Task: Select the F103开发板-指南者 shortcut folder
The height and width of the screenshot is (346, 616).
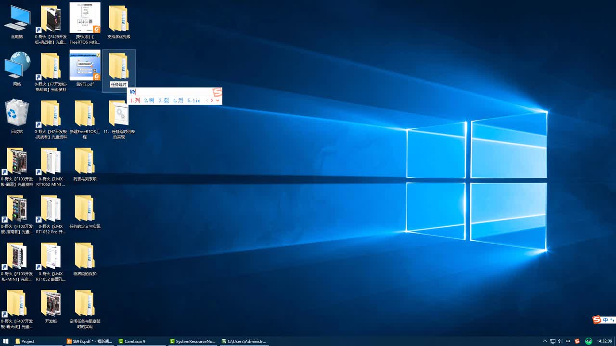Action: click(17, 214)
